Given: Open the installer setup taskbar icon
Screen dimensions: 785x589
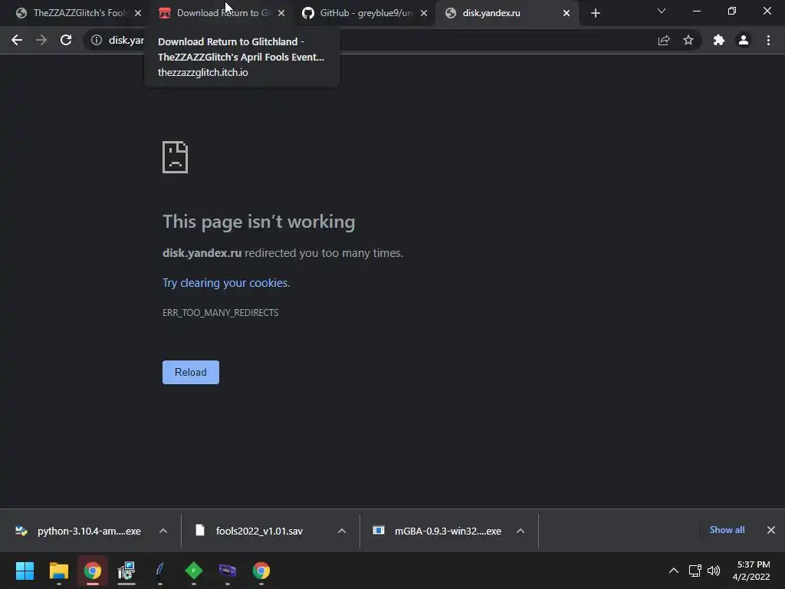Looking at the screenshot, I should [126, 571].
